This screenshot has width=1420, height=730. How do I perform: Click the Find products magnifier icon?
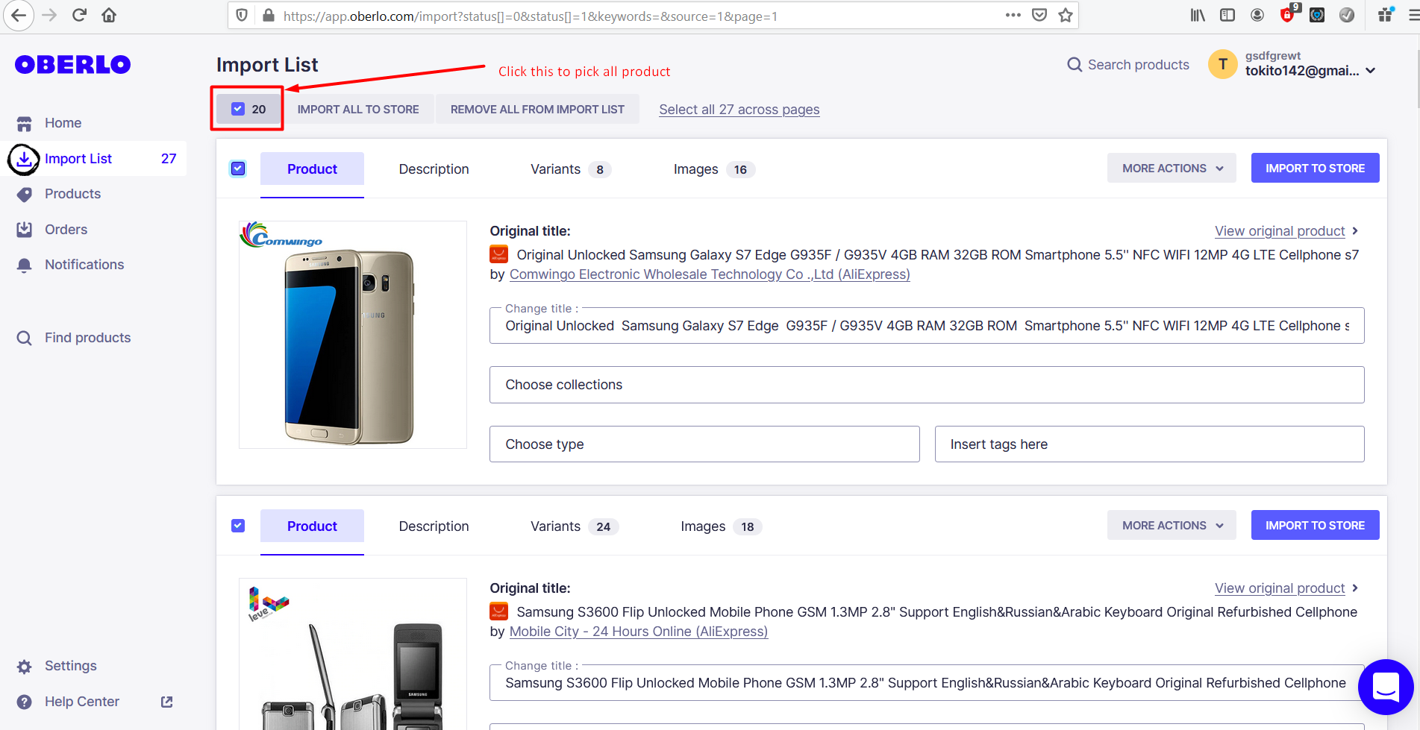tap(25, 339)
